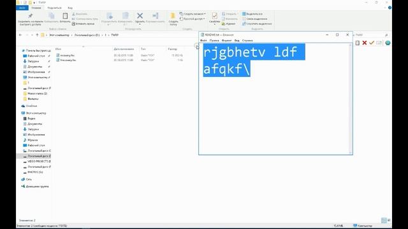Sort by Размер (Size) column header
Image resolution: width=408 pixels, height=229 pixels.
tap(172, 49)
